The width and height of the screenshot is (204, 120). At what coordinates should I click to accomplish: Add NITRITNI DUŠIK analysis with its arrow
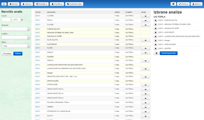point(145,85)
